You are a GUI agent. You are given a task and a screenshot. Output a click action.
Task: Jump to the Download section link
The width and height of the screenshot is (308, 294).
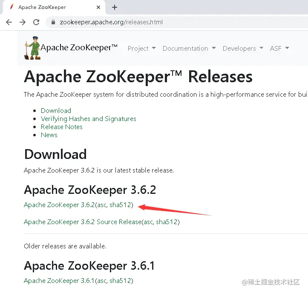pyautogui.click(x=56, y=111)
